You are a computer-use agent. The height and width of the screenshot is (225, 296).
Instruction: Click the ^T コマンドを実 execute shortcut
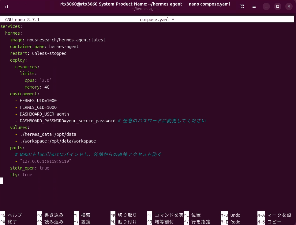coord(165,215)
